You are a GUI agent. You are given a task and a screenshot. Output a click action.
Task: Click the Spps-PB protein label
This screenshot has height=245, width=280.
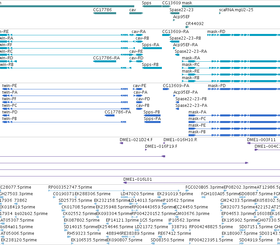pyautogui.click(x=152, y=112)
